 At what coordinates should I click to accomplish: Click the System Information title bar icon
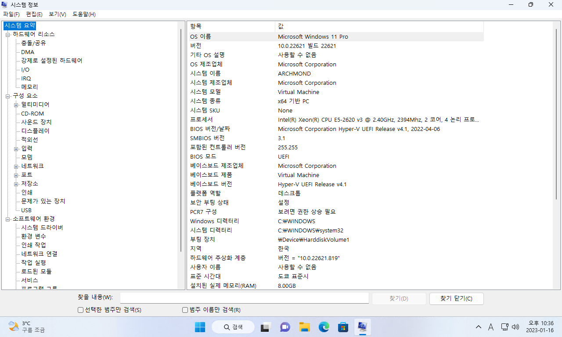(4, 4)
